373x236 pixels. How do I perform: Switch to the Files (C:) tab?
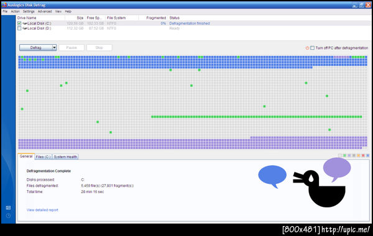[x=43, y=157]
